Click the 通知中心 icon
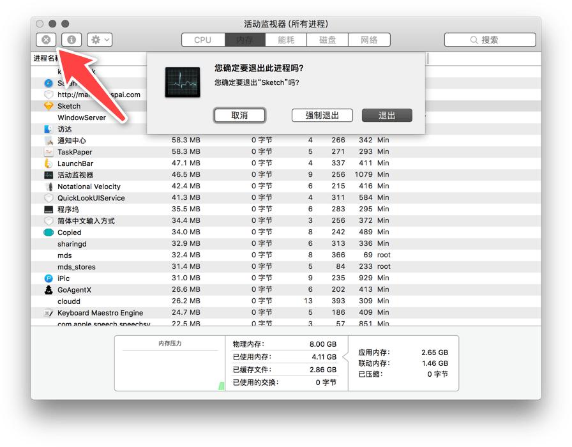Screen dimensions: 572x447 [x=49, y=140]
